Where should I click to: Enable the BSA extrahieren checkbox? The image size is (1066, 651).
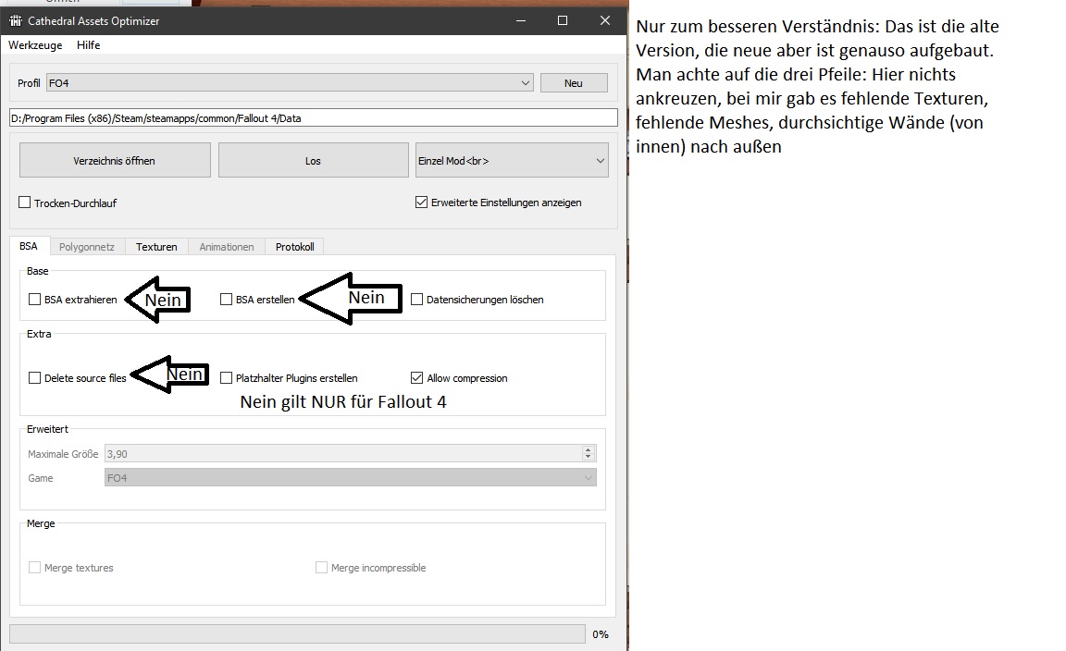tap(35, 300)
